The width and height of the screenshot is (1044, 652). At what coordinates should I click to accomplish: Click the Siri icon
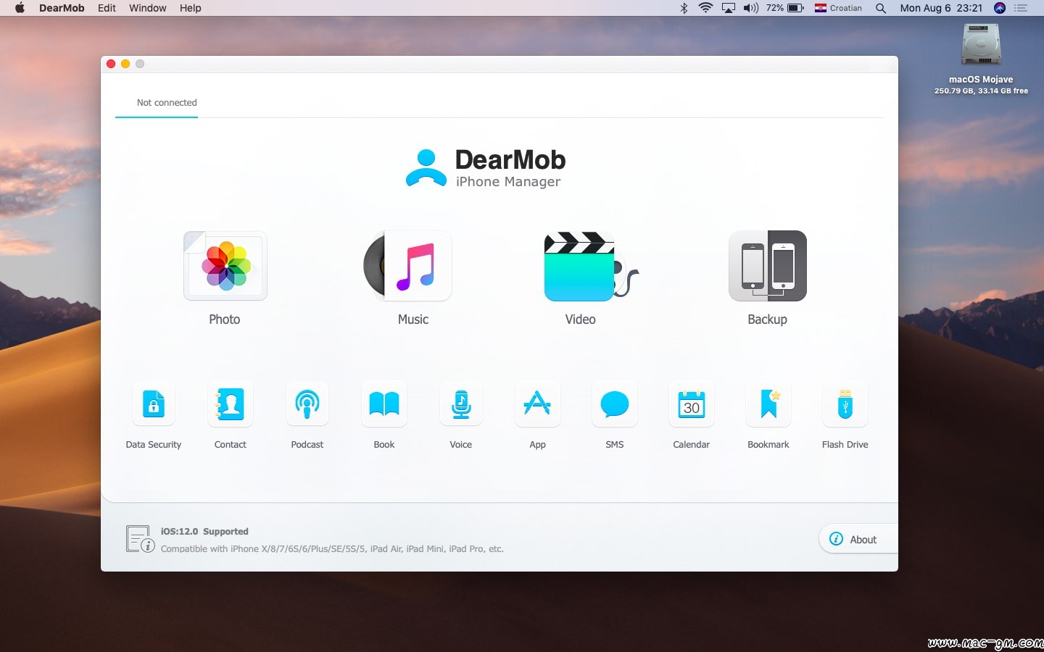tap(1000, 8)
